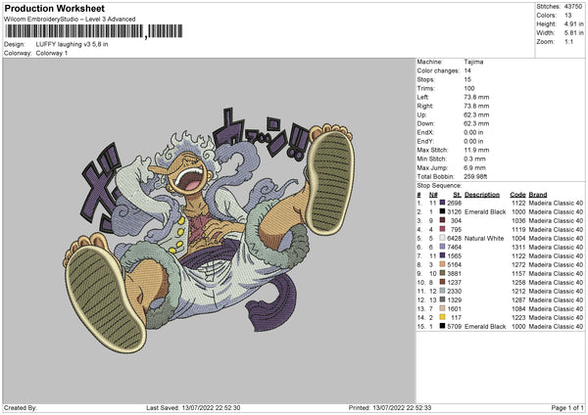Viewport: 588px width, 415px height.
Task: Click the Machine value 'Tajima'
Action: point(473,62)
